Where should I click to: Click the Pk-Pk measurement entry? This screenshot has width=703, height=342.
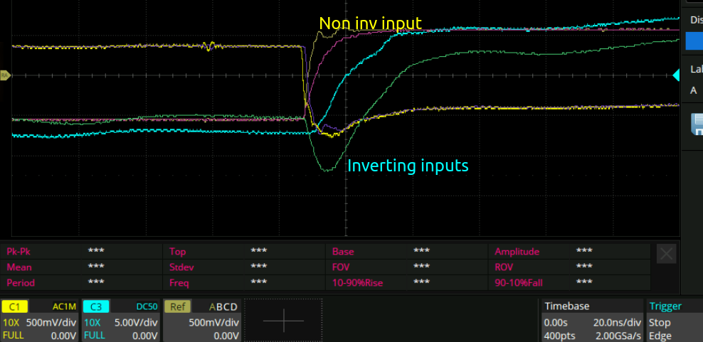pos(20,251)
